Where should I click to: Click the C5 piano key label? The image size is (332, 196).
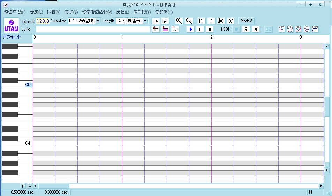pos(28,85)
